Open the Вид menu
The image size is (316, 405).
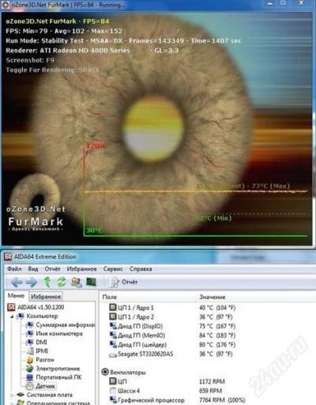pos(33,269)
